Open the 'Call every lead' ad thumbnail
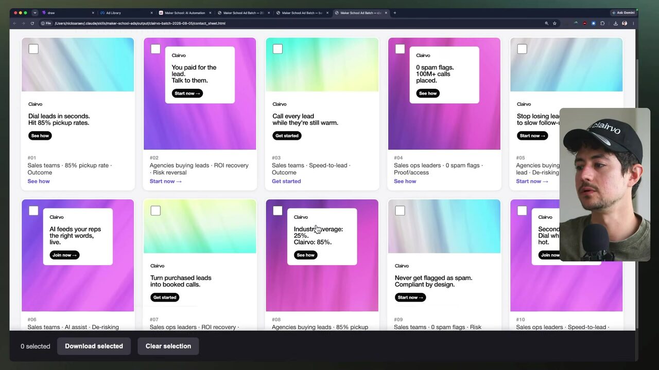The image size is (659, 370). click(x=322, y=94)
